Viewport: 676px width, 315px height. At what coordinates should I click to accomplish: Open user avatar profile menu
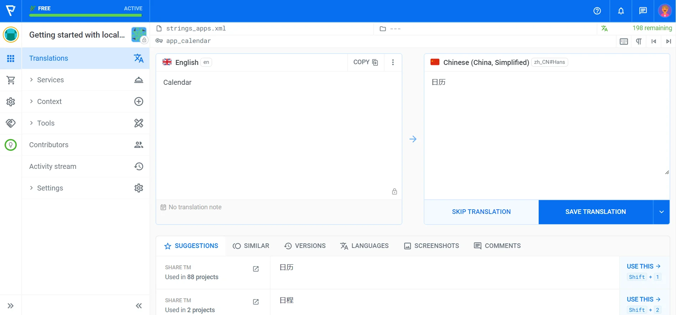665,11
